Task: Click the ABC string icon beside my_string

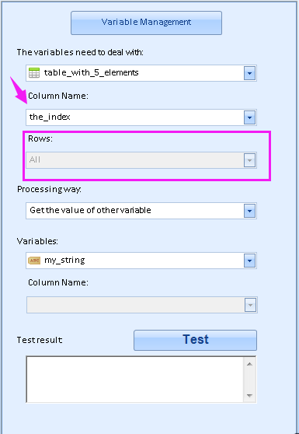Action: coord(34,261)
